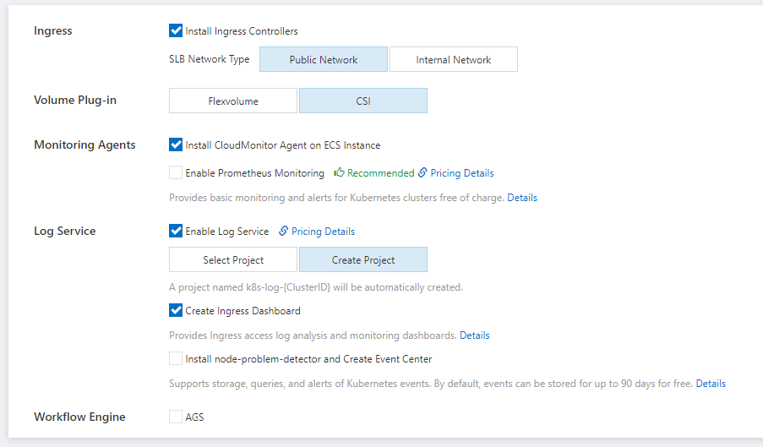763x447 pixels.
Task: Disable Install CloudMonitor Agent on ECS Instance
Action: click(176, 144)
